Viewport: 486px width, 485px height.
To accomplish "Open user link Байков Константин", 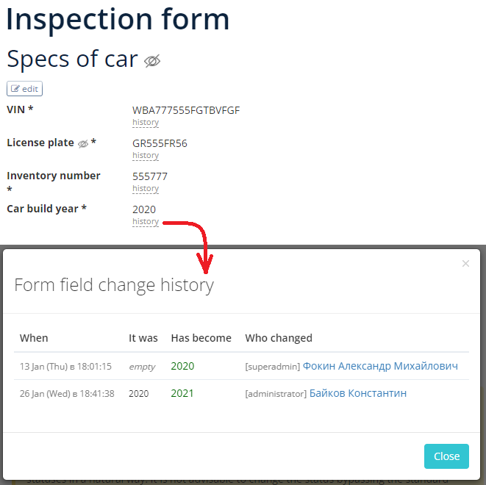I will 358,393.
